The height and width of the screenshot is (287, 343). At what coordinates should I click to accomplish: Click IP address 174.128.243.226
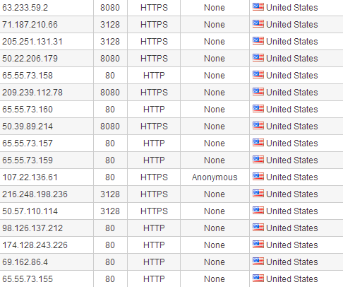[35, 245]
